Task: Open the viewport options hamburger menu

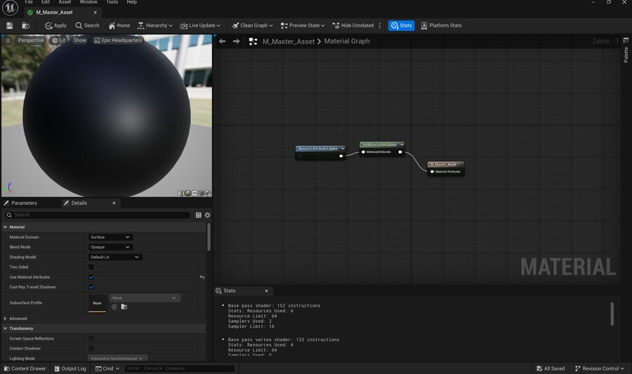Action: click(x=8, y=41)
